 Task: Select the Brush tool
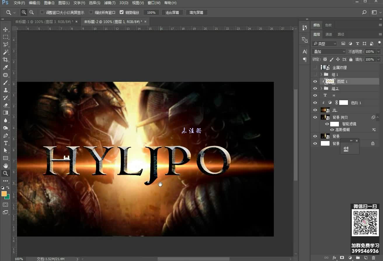(5, 82)
